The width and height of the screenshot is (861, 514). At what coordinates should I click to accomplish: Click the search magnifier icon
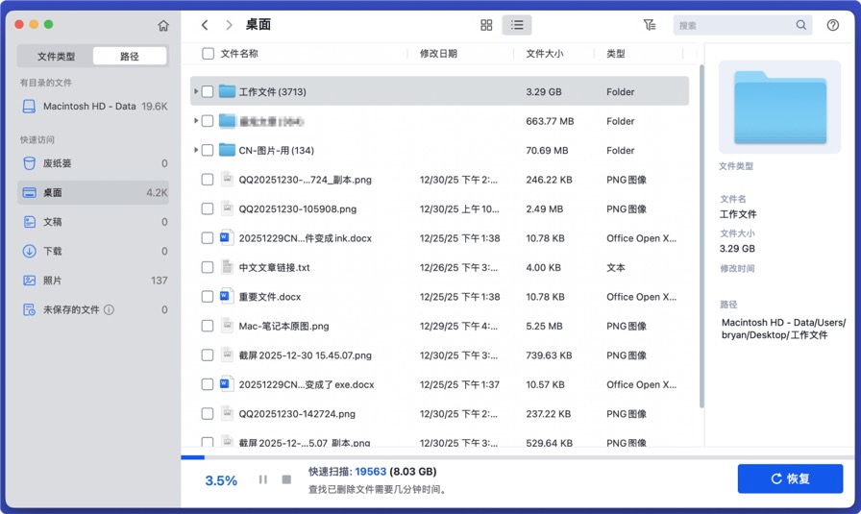(801, 25)
